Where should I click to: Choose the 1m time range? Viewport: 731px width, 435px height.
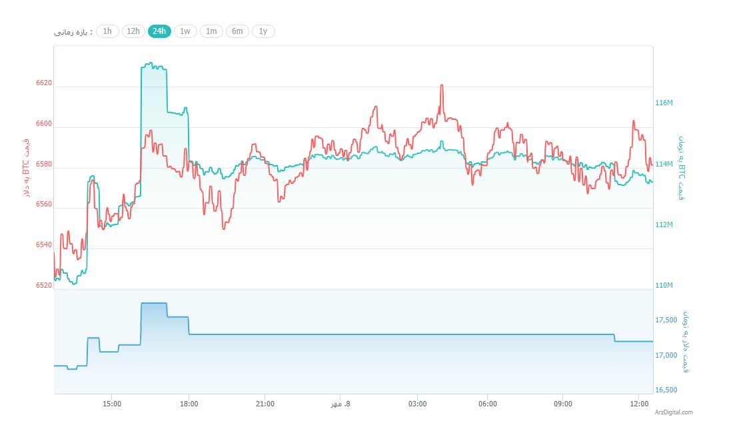click(211, 31)
